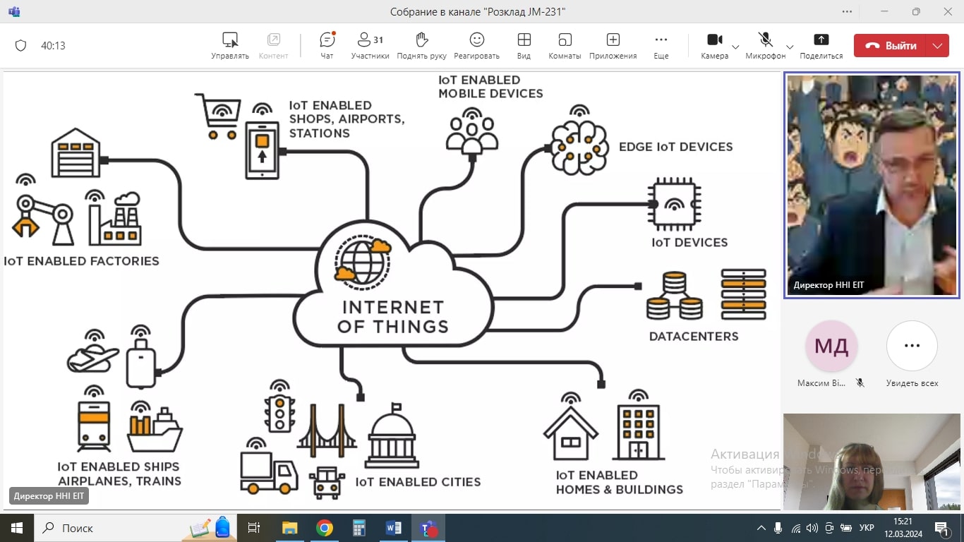This screenshot has width=964, height=542.
Task: Open the View layout options
Action: click(524, 46)
